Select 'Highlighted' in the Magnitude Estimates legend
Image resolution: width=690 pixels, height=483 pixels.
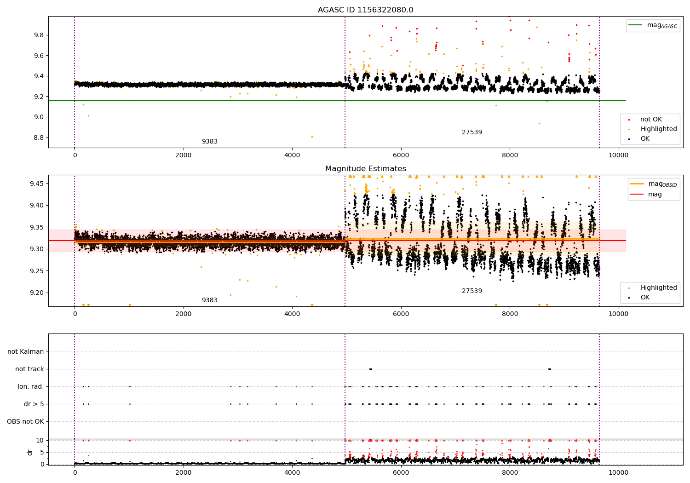pyautogui.click(x=659, y=288)
